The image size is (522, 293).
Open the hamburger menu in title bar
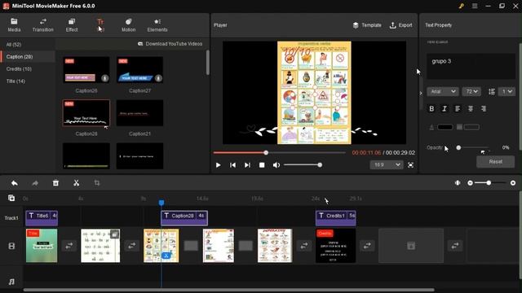(x=475, y=6)
